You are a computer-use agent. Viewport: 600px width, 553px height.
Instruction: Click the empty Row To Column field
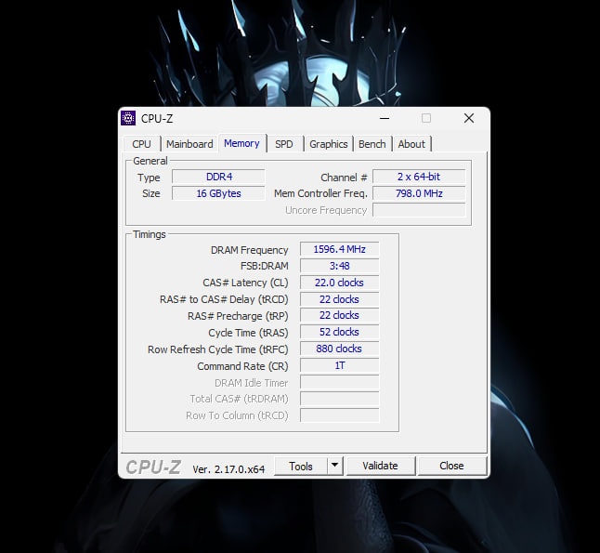coord(339,415)
